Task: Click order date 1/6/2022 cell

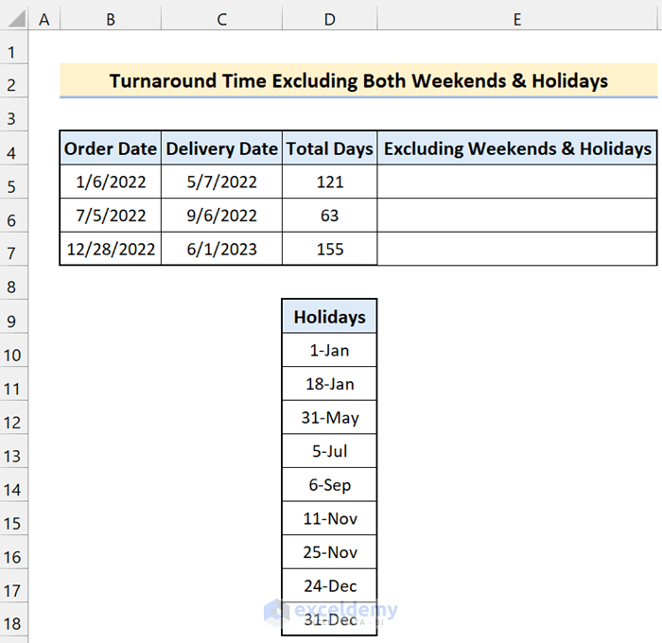Action: pyautogui.click(x=111, y=182)
